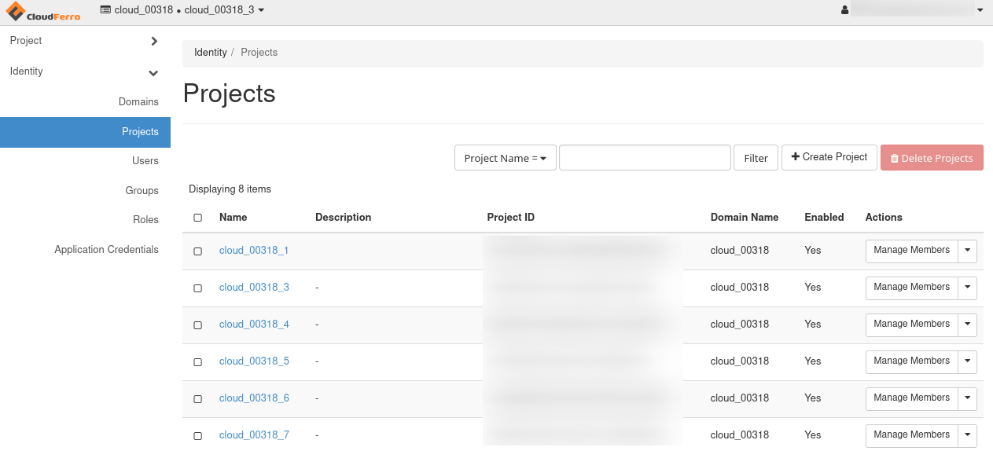Click Manage Members for cloud_00318_5
Image resolution: width=993 pixels, height=451 pixels.
(x=911, y=361)
